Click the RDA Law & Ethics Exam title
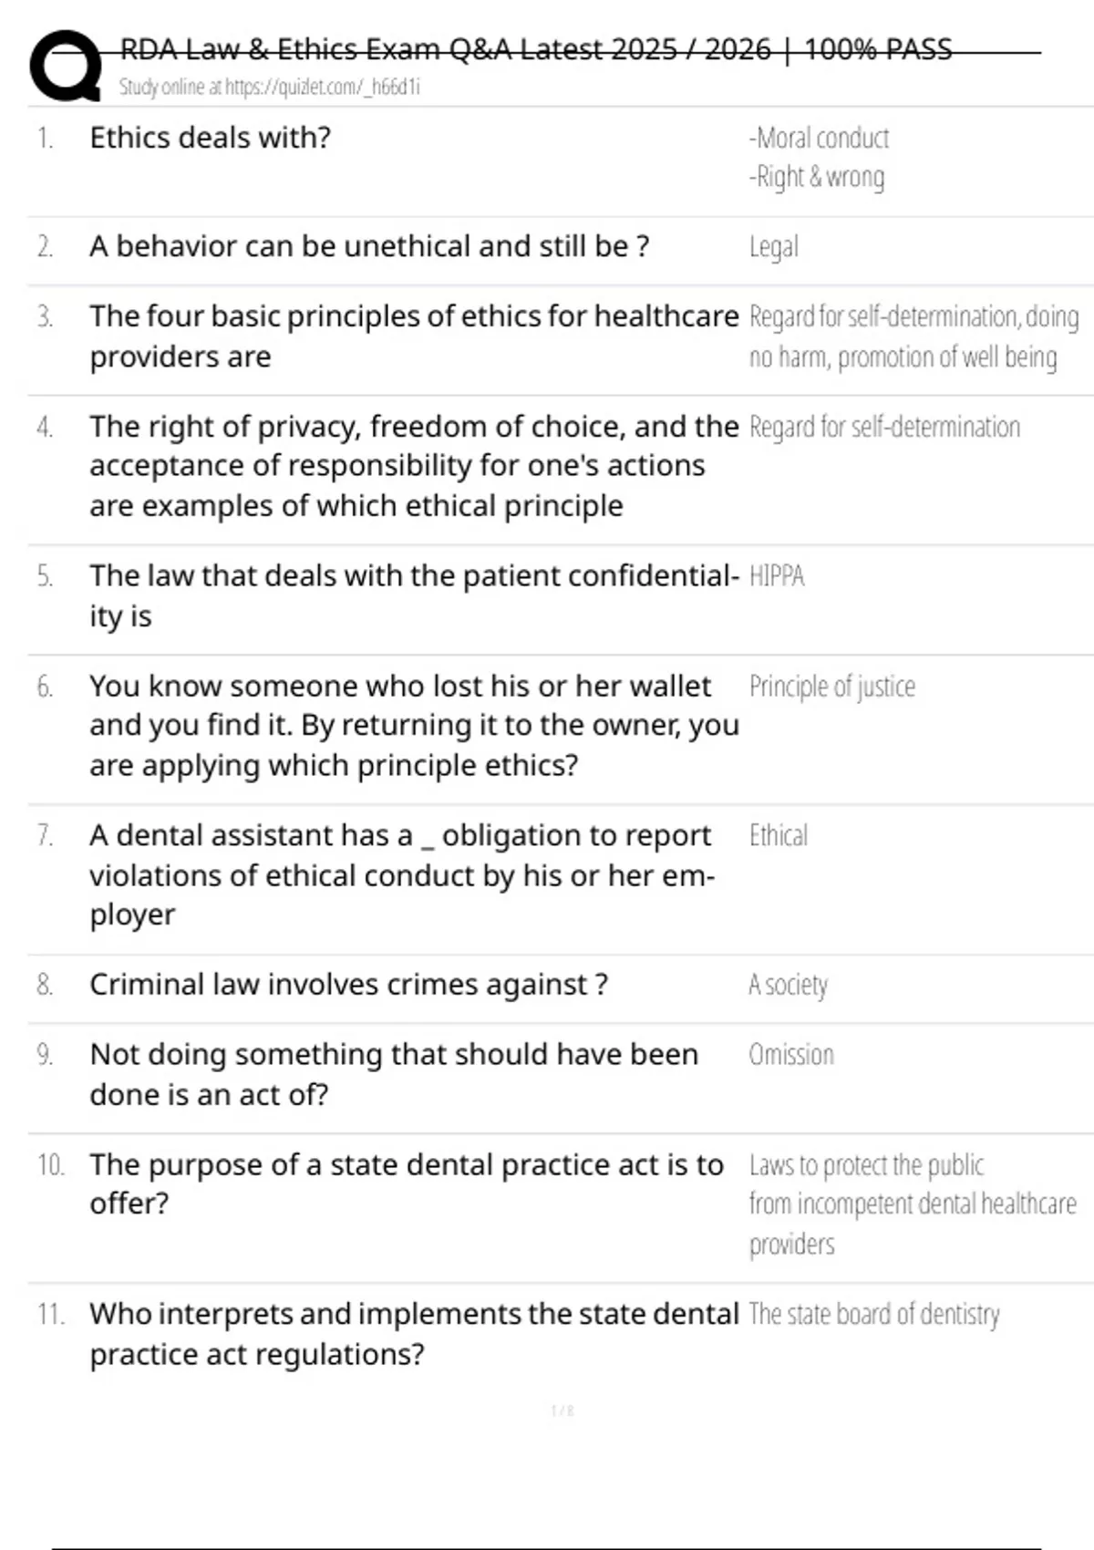The width and height of the screenshot is (1094, 1550). coord(536,49)
